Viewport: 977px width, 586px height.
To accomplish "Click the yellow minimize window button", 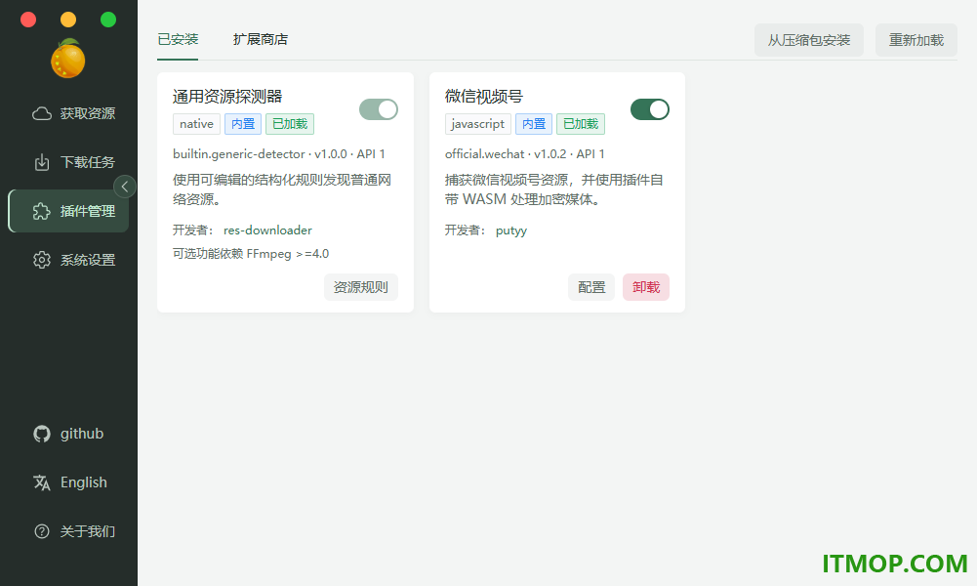I will pyautogui.click(x=68, y=20).
